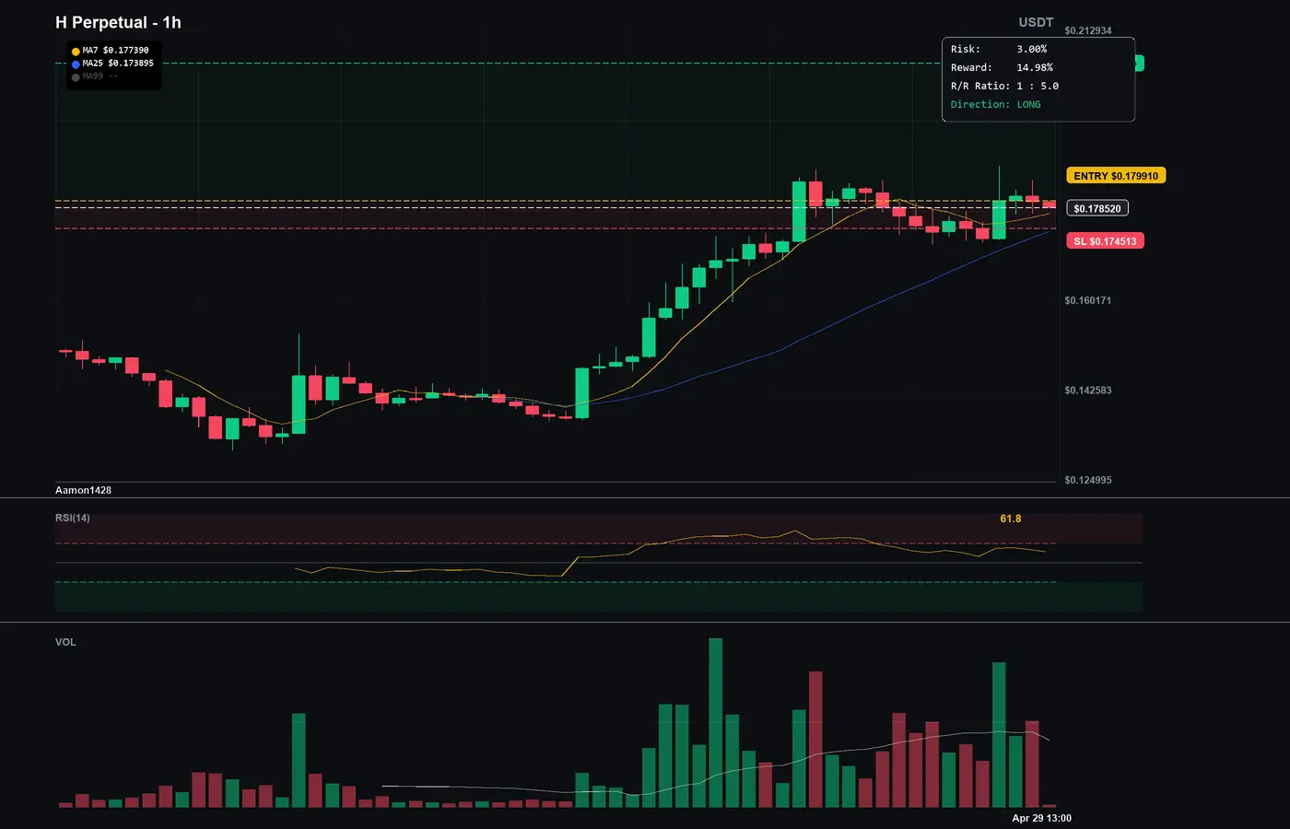Click the $0.212934 price axis label
The image size is (1290, 829).
1088,30
